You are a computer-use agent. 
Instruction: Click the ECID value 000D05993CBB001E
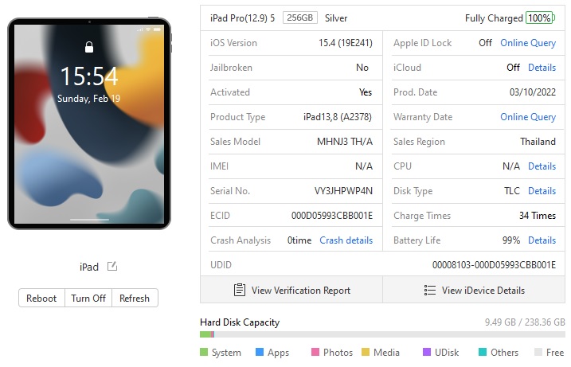[x=332, y=216]
